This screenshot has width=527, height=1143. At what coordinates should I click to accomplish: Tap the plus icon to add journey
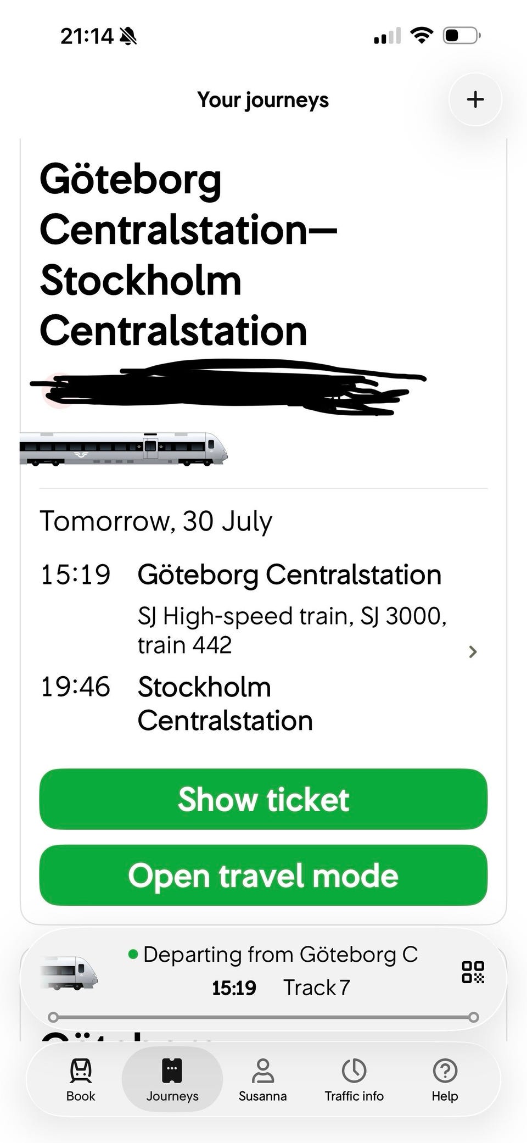pos(475,99)
